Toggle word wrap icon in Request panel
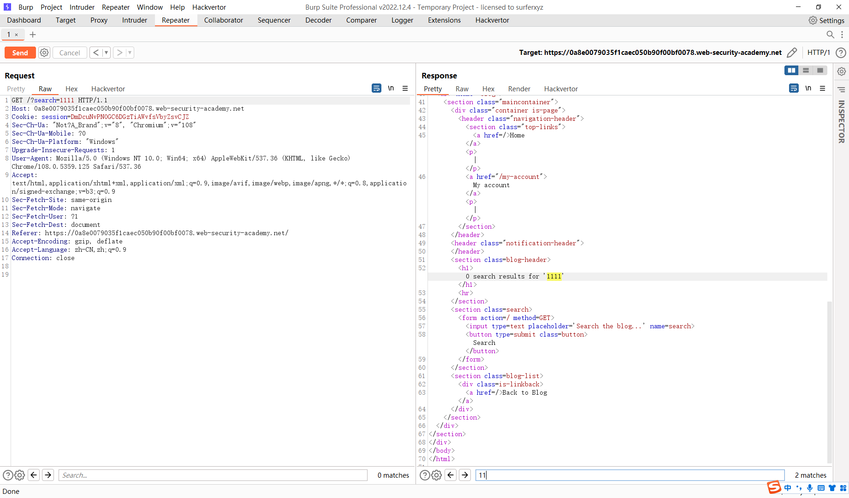The height and width of the screenshot is (498, 849). click(376, 88)
